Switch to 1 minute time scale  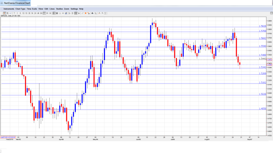17,13
